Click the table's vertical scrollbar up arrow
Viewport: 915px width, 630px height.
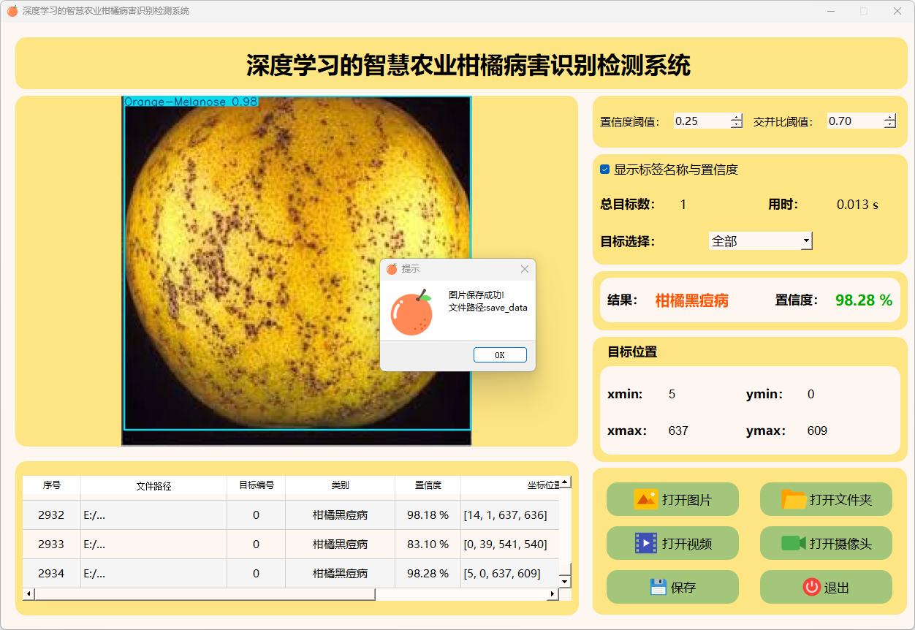click(x=564, y=482)
